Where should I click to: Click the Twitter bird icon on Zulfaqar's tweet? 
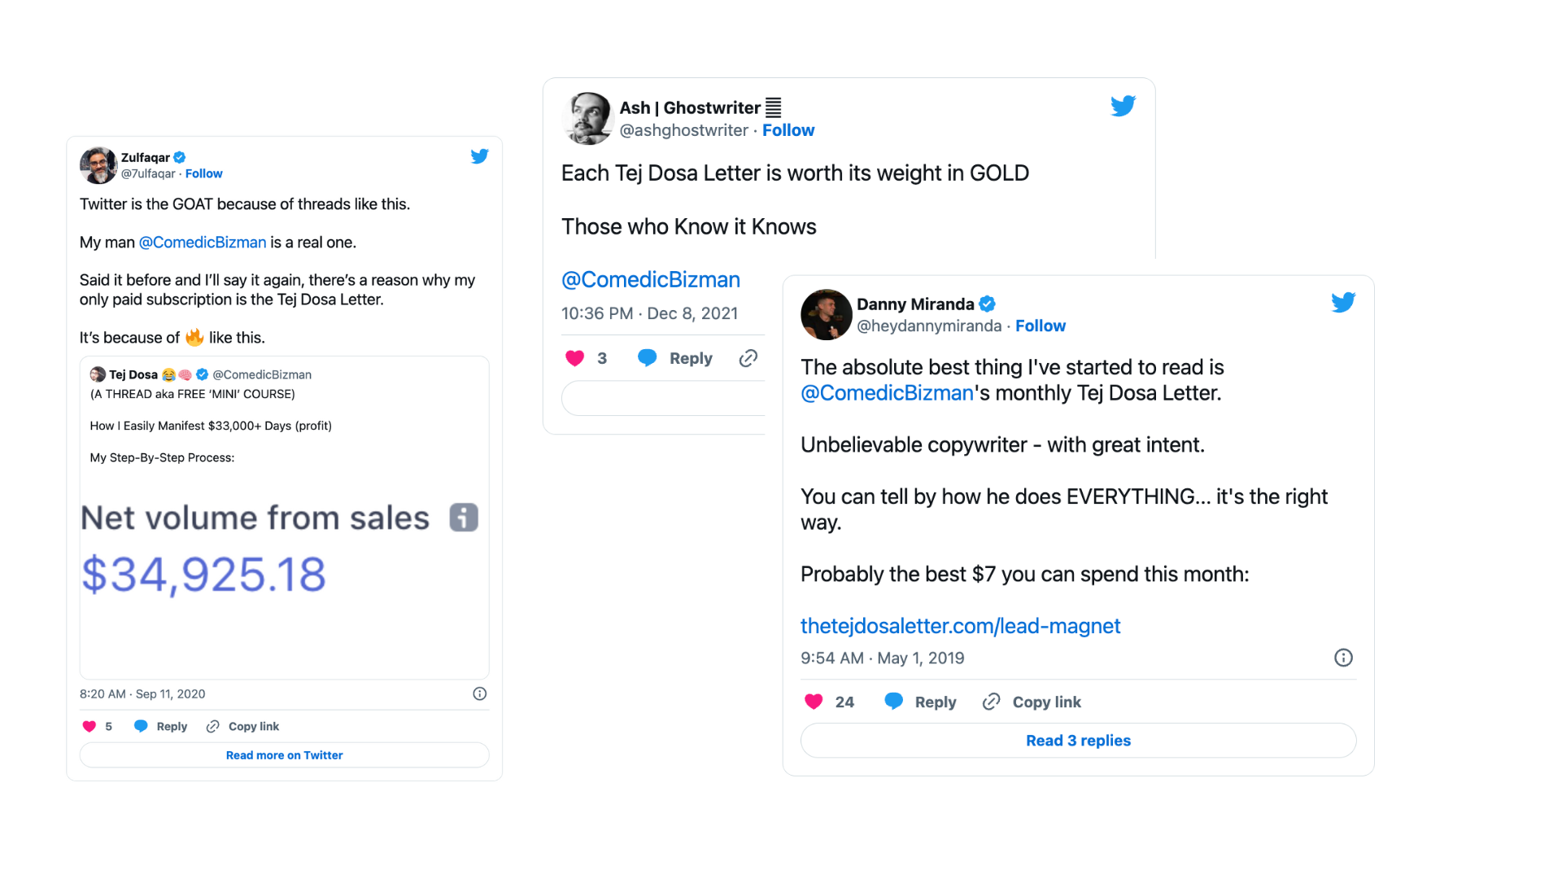point(479,156)
